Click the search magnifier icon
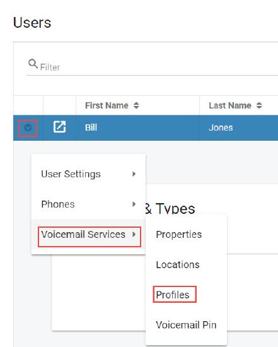 pos(33,64)
